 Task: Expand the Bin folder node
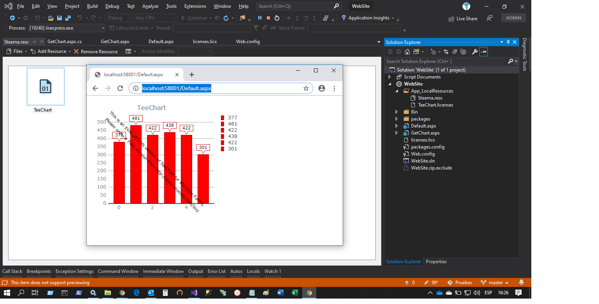click(x=397, y=112)
